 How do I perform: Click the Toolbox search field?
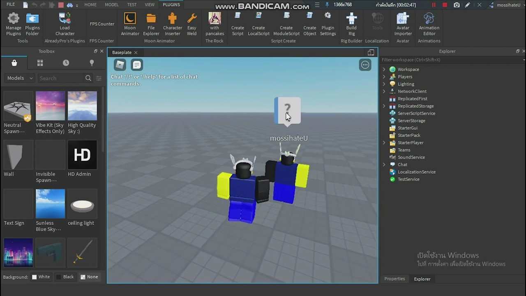[x=61, y=78]
